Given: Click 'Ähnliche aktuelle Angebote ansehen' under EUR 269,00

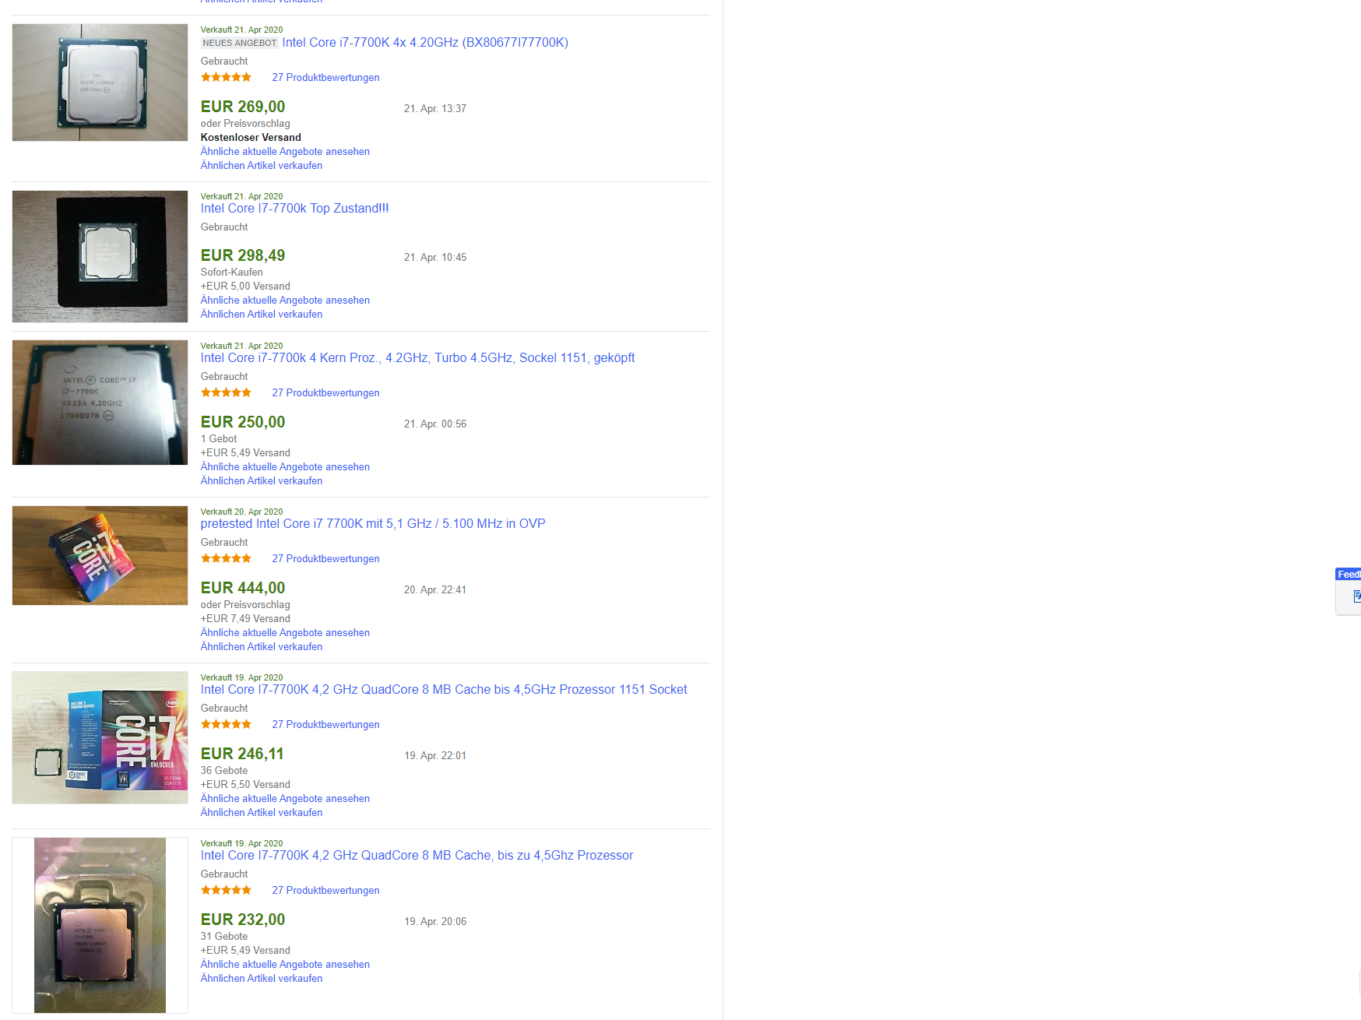Looking at the screenshot, I should (x=285, y=151).
